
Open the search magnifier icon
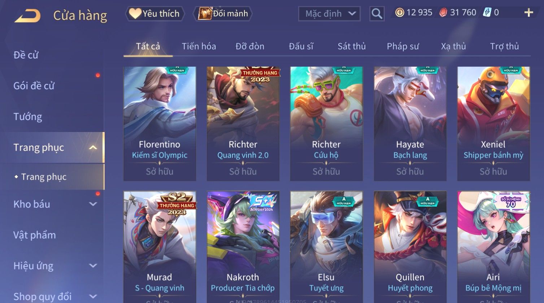click(377, 14)
